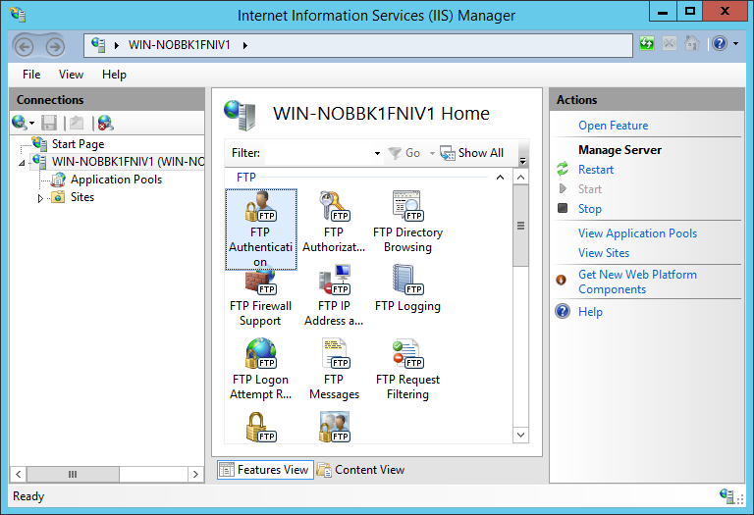Click the Stop server black square icon

(x=563, y=208)
